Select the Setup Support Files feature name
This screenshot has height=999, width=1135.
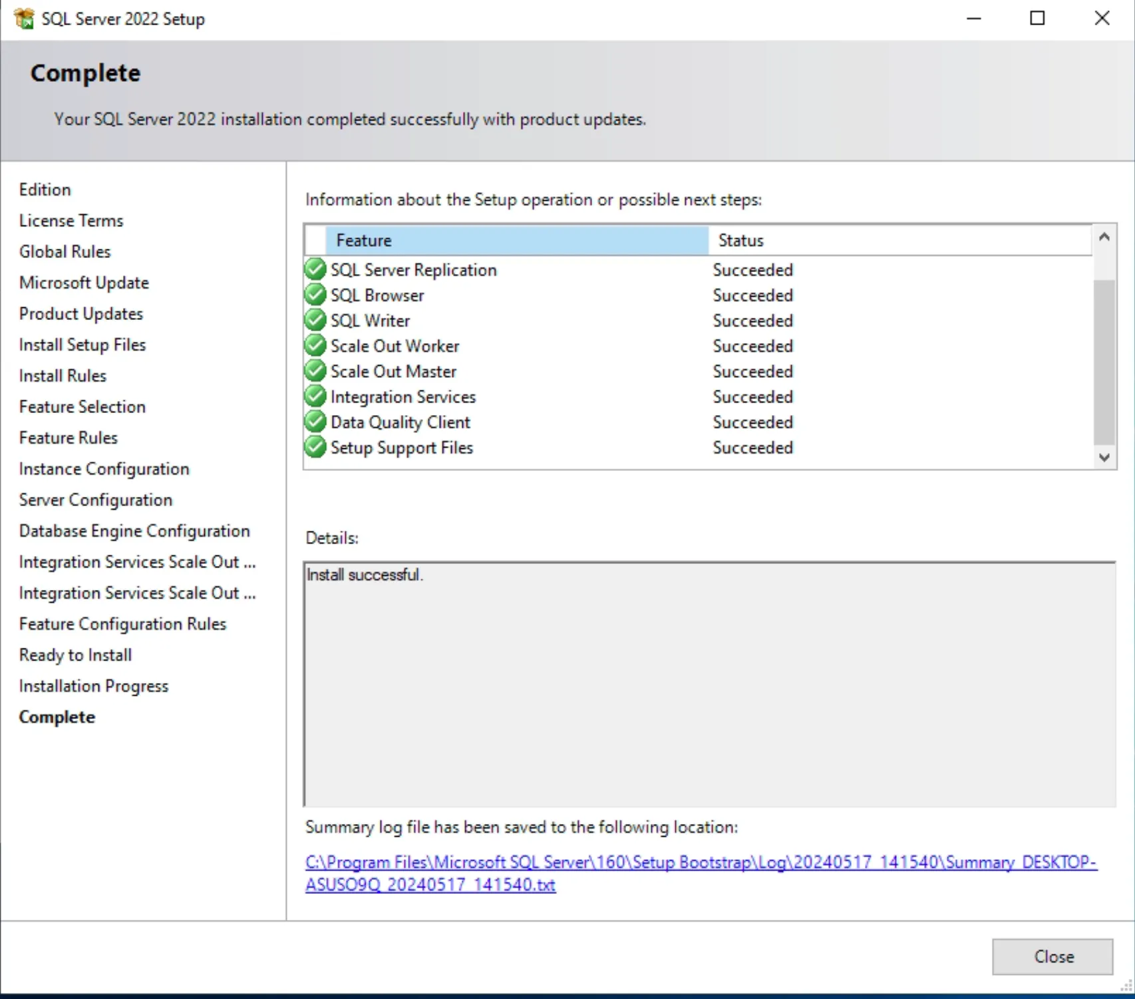[401, 447]
